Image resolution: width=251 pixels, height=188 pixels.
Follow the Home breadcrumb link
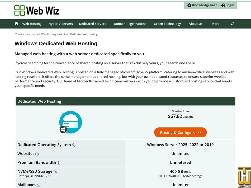coord(35,34)
